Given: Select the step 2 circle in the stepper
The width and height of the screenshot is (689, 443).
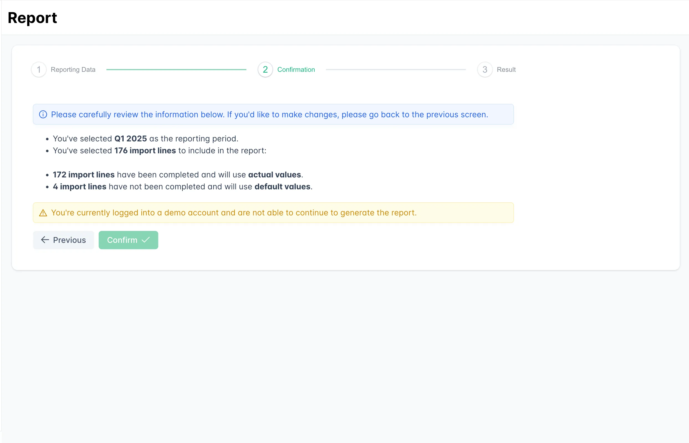Looking at the screenshot, I should (x=265, y=70).
